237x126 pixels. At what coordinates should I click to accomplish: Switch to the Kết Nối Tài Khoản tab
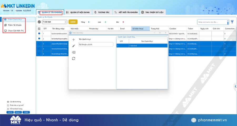click(126, 12)
